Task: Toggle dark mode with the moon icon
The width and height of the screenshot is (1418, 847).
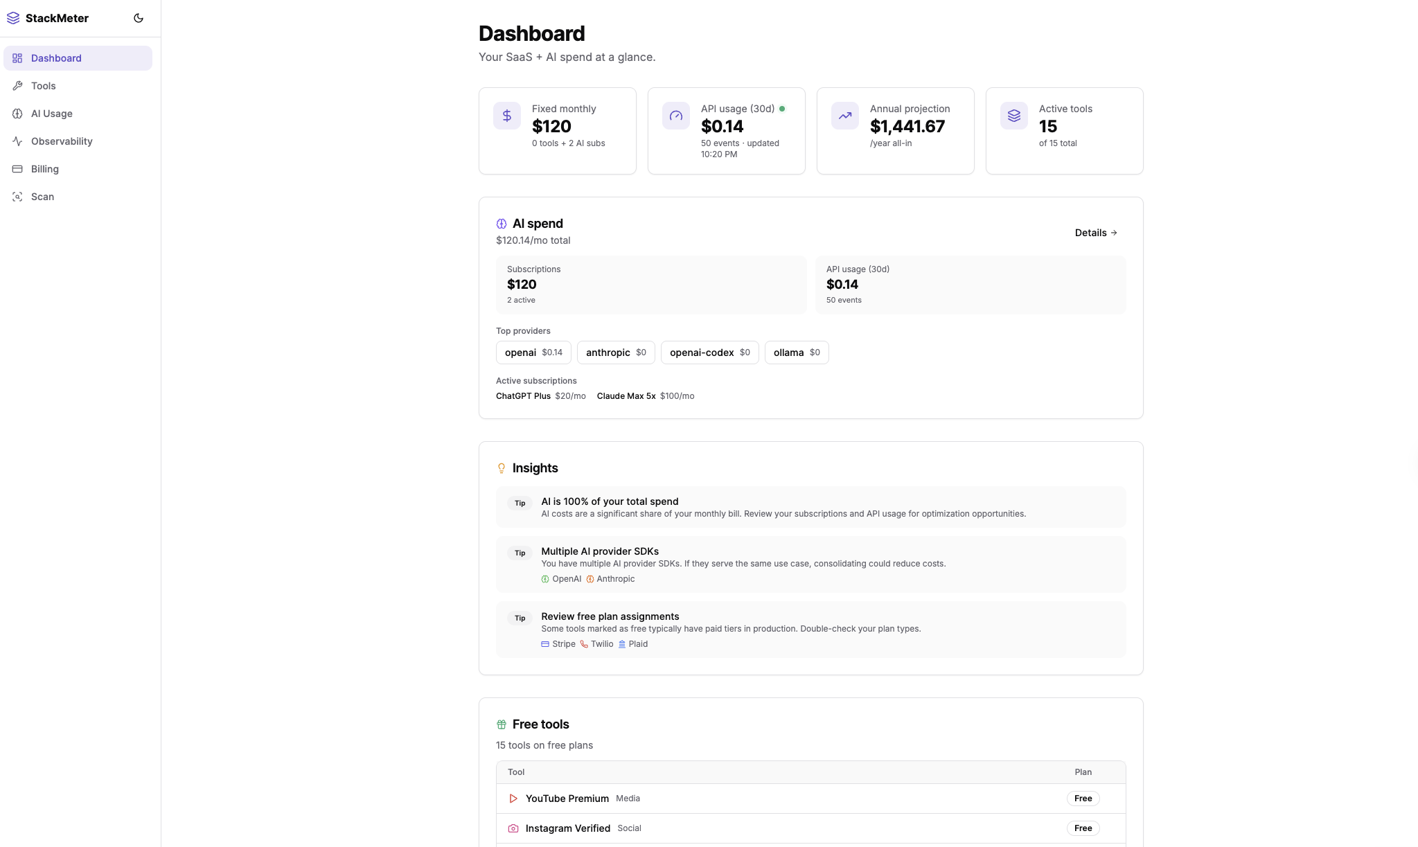Action: 139,17
